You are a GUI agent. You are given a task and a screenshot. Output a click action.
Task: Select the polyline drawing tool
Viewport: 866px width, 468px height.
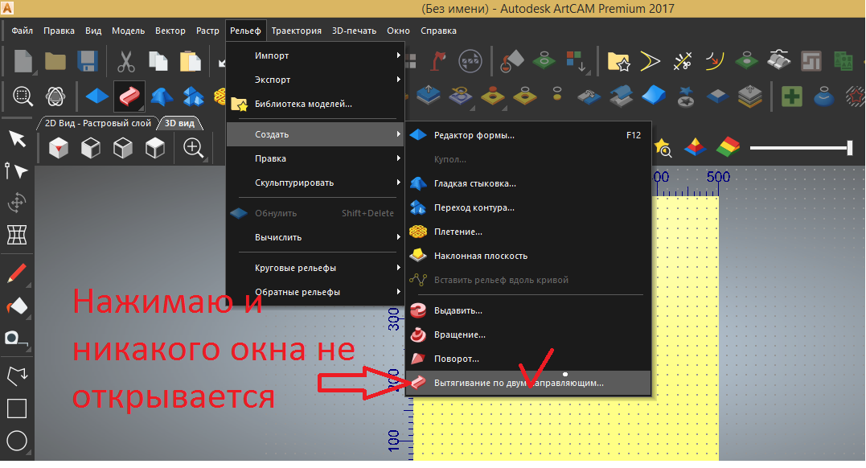[x=17, y=376]
